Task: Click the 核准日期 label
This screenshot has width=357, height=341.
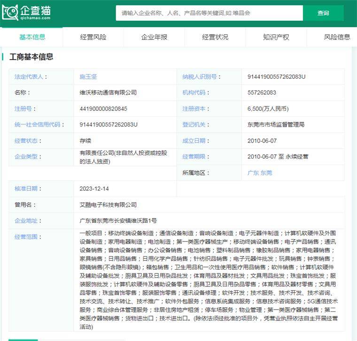Action: [26, 189]
